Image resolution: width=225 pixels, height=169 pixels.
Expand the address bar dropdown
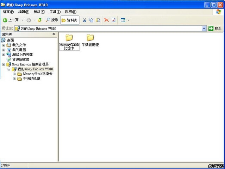point(204,29)
